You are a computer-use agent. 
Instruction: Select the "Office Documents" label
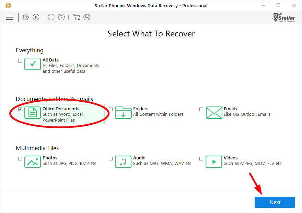[x=61, y=109]
